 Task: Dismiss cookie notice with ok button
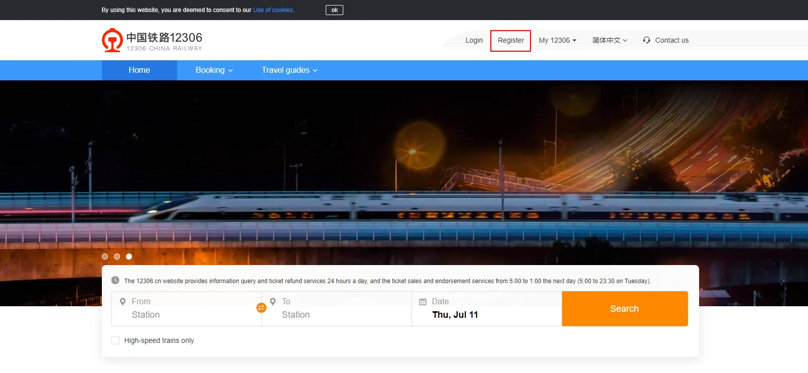[334, 10]
